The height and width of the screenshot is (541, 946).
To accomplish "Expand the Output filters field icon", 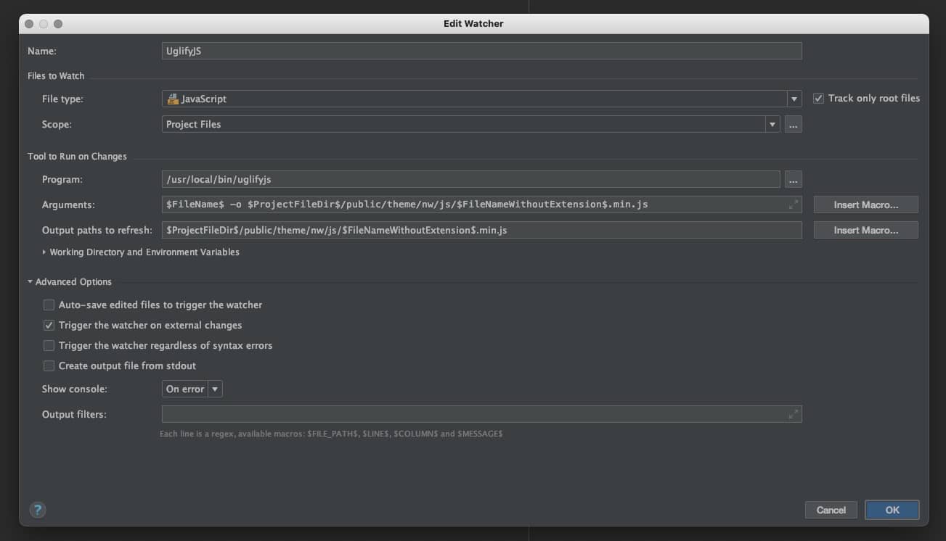I will tap(794, 415).
